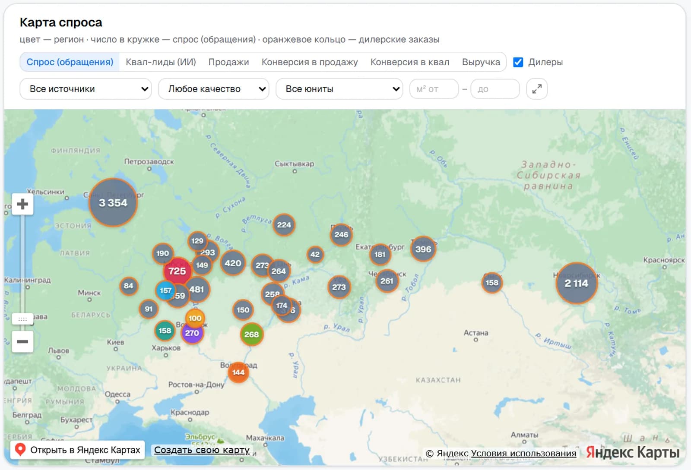Viewport: 691px width, 470px height.
Task: Click the map zoom slider handle
Action: [x=22, y=319]
